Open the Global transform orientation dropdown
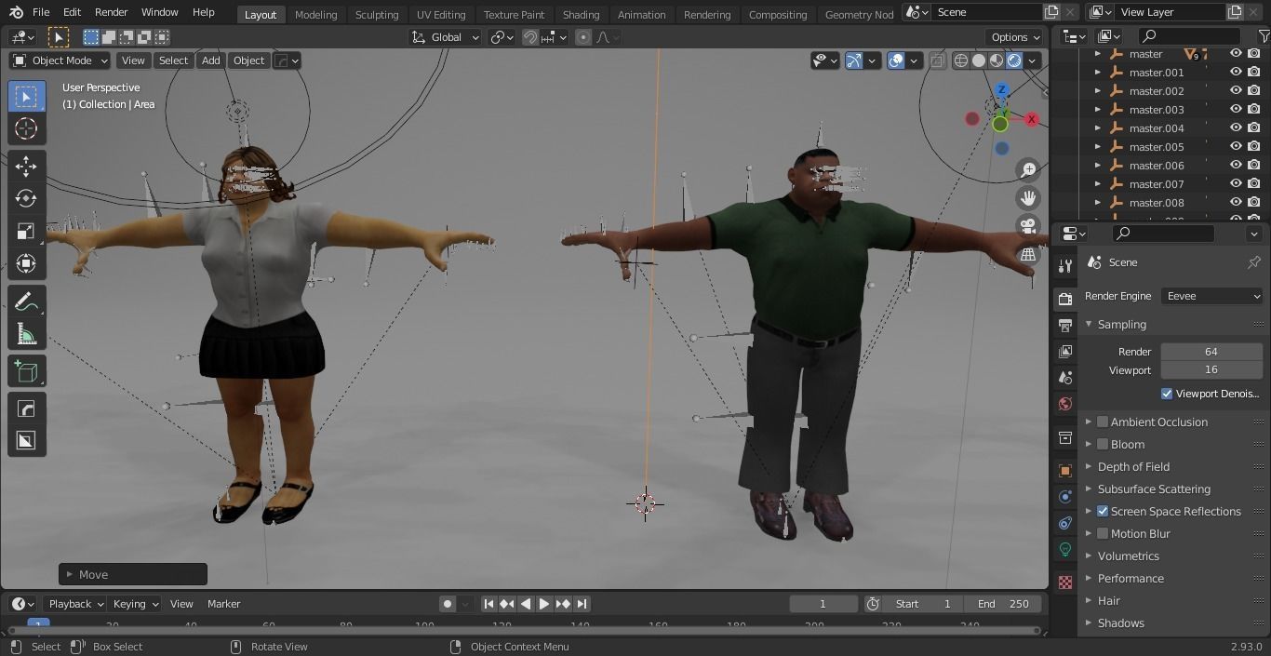 (x=446, y=37)
